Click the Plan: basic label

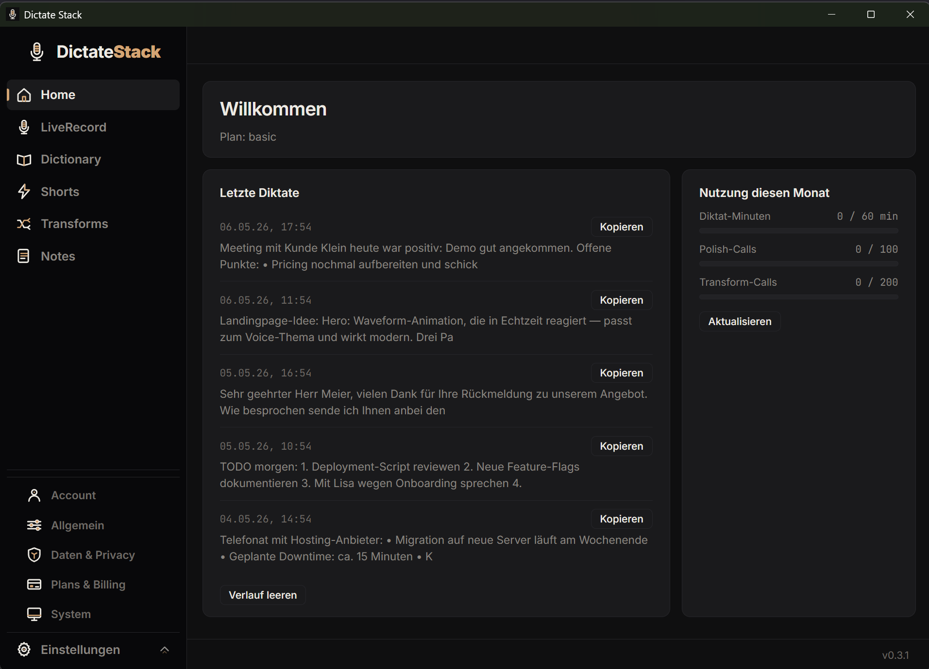pos(248,137)
